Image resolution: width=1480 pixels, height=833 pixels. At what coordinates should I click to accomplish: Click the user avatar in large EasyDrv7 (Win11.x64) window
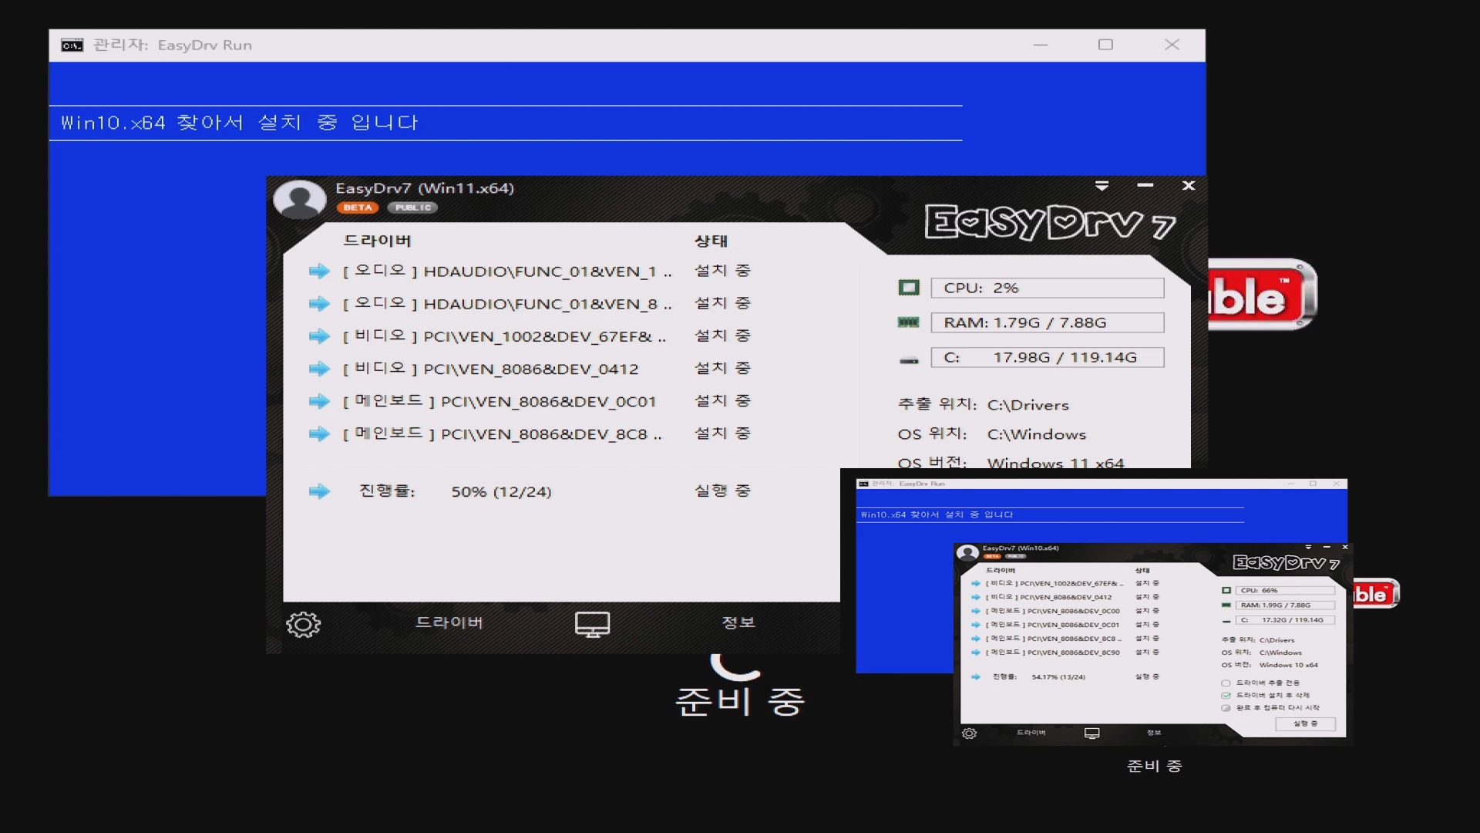tap(300, 199)
